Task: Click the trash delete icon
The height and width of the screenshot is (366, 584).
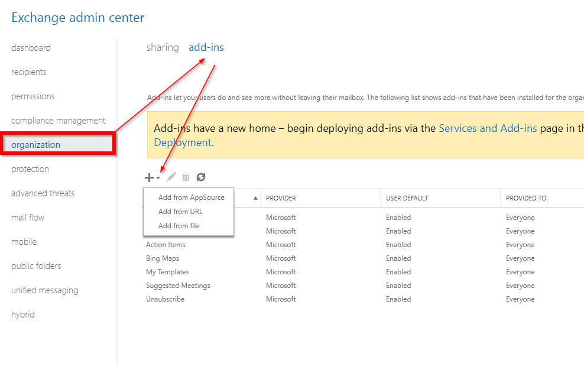Action: [186, 177]
